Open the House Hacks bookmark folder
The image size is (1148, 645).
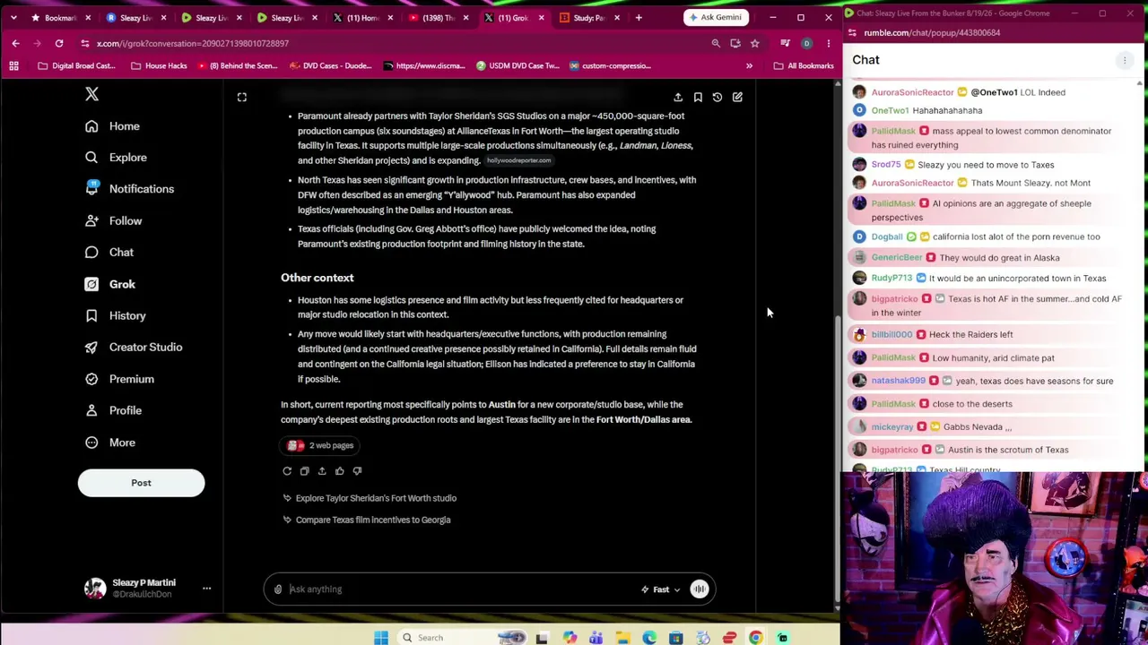pyautogui.click(x=159, y=65)
